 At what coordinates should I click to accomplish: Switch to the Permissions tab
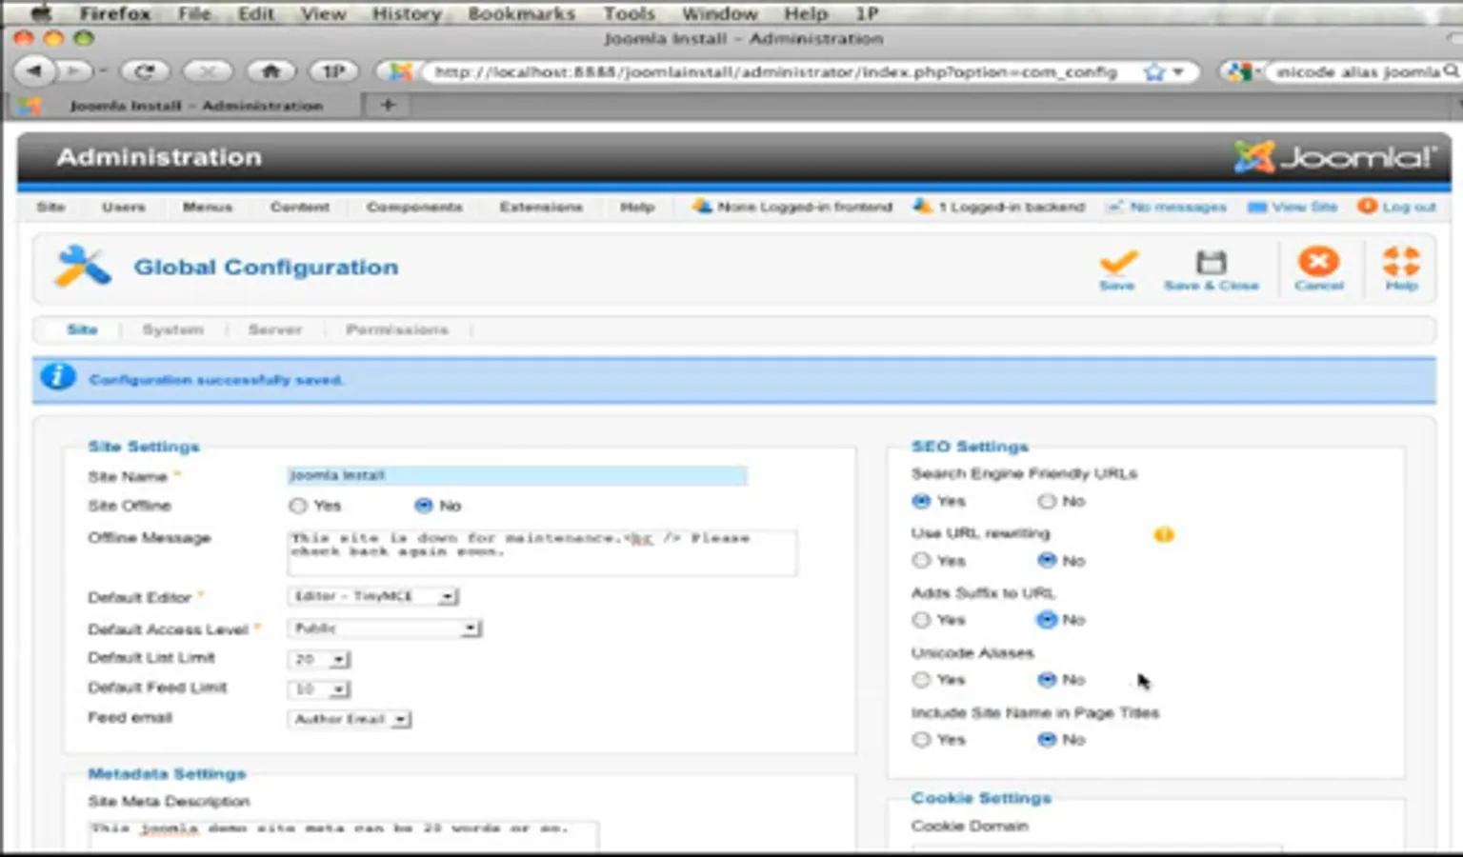(x=397, y=329)
